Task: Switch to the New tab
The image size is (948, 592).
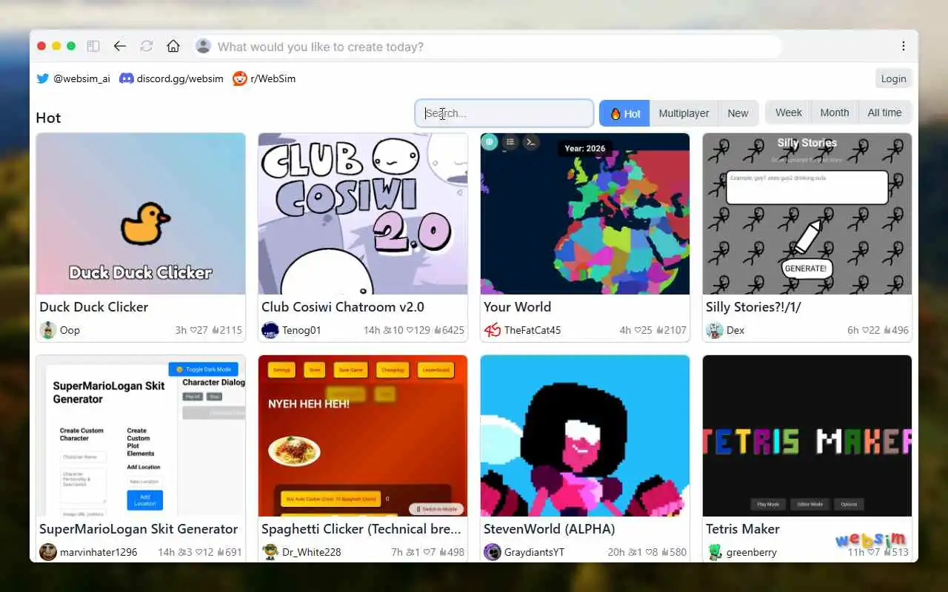Action: point(738,113)
